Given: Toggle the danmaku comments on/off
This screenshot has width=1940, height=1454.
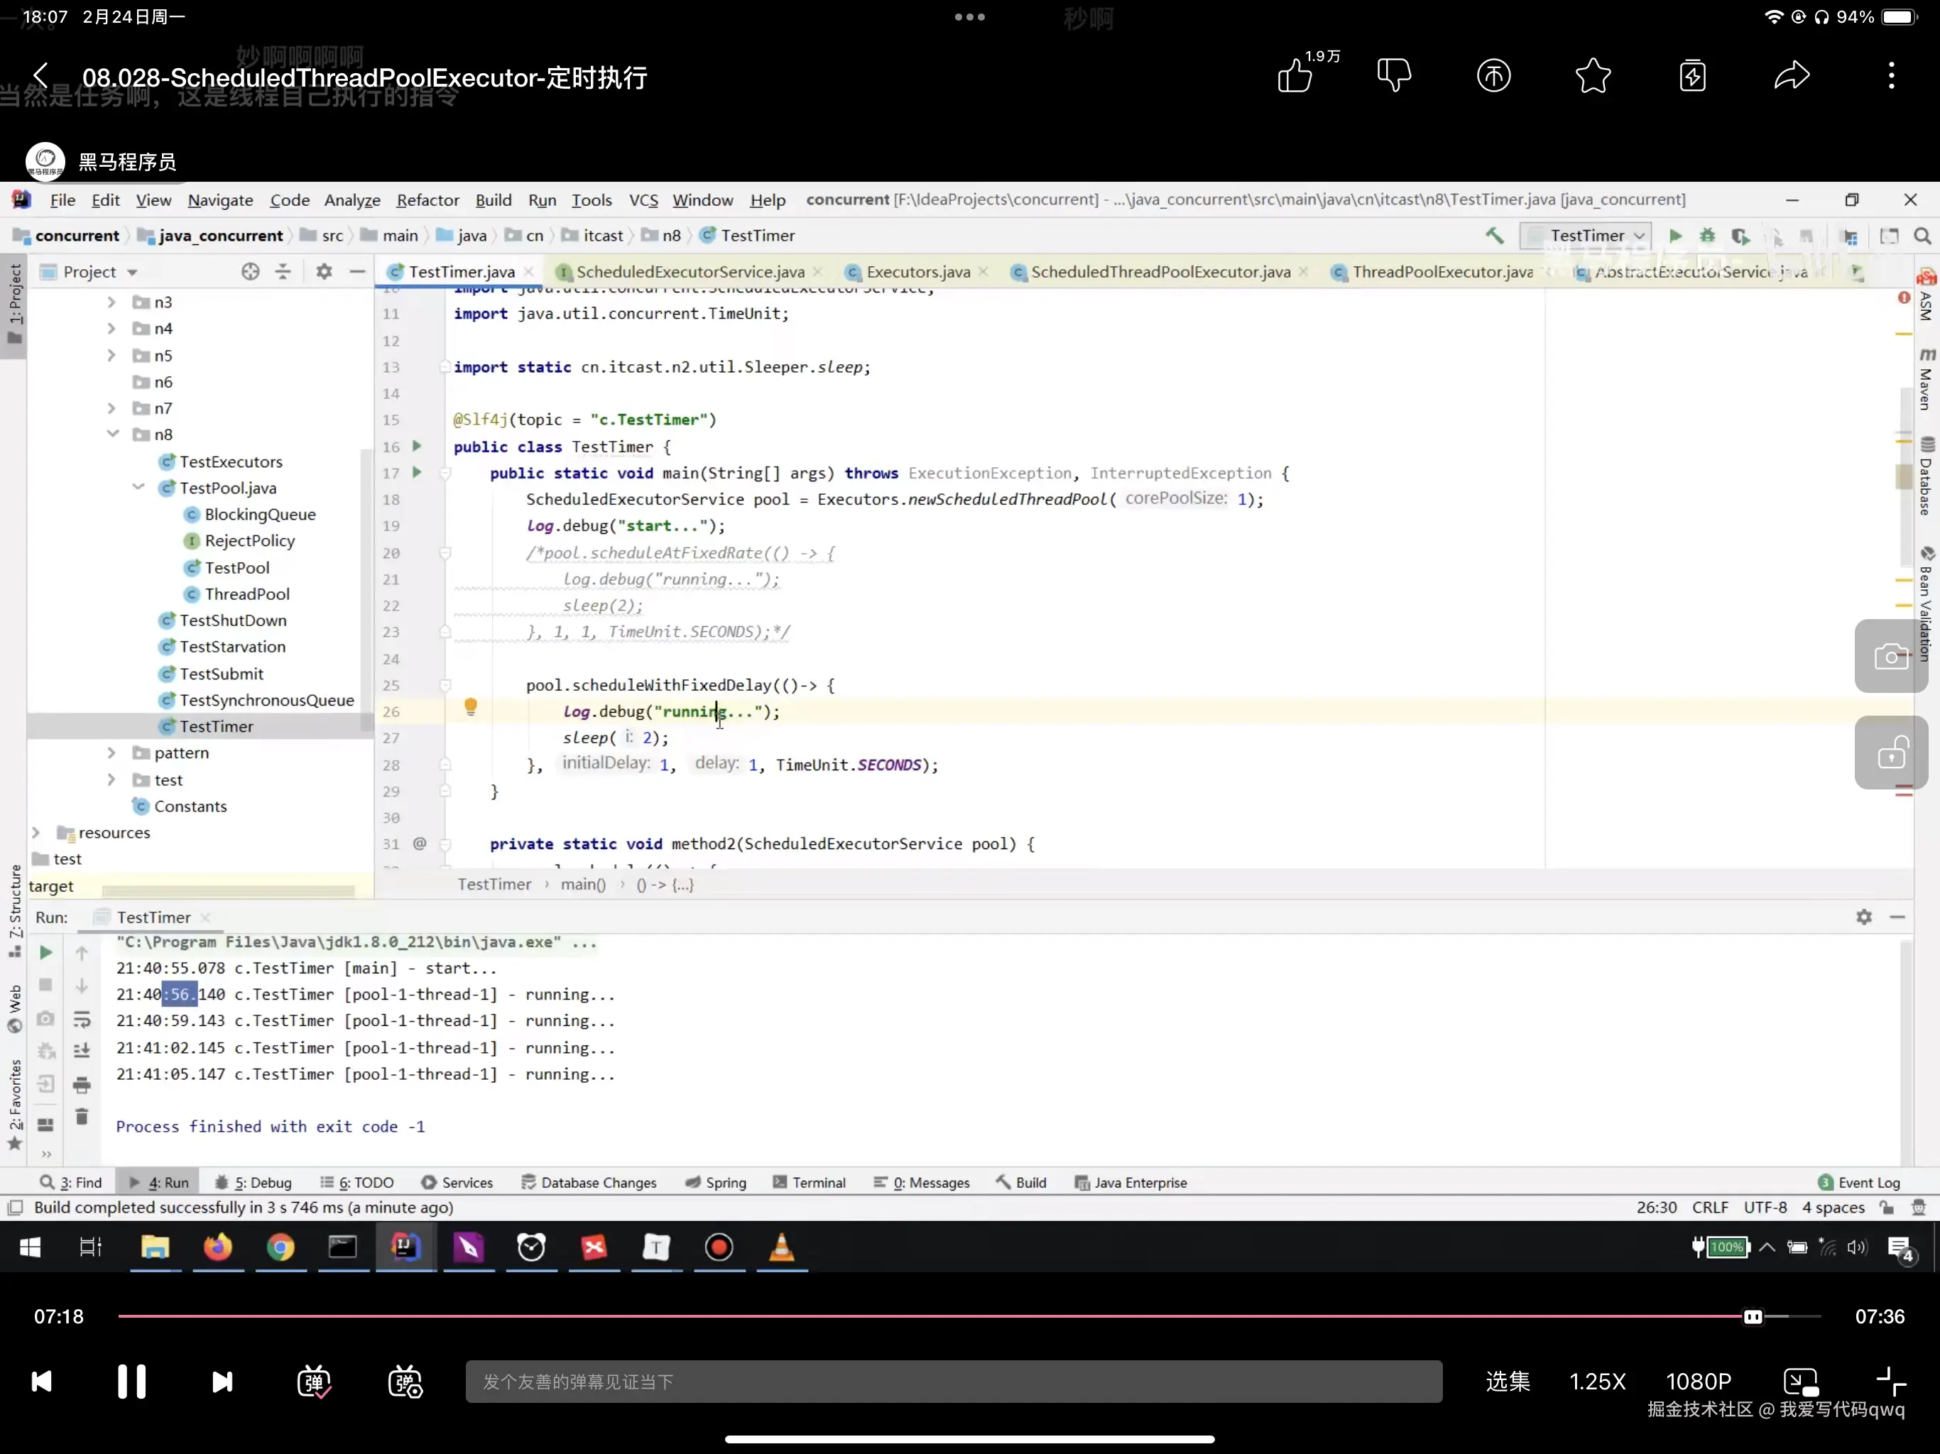Looking at the screenshot, I should (x=314, y=1382).
